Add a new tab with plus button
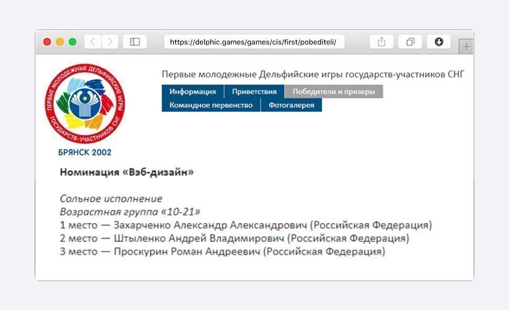The height and width of the screenshot is (310, 509). tap(466, 47)
